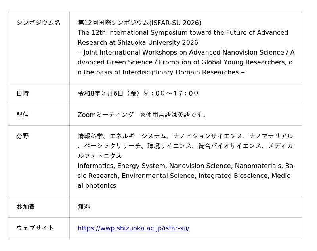Click the ウェブサイト row label
The image size is (317, 251).
pos(35,228)
